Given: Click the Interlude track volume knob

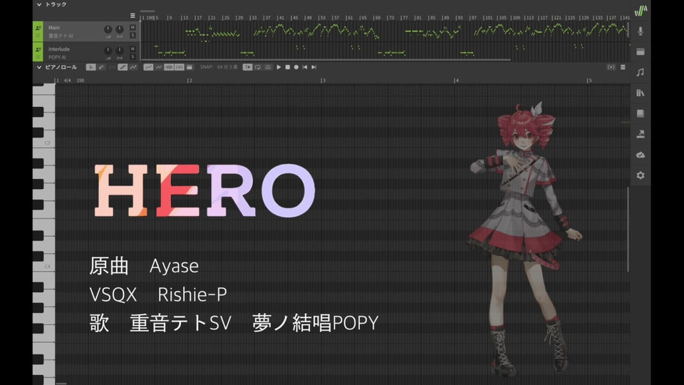Looking at the screenshot, I should [108, 51].
